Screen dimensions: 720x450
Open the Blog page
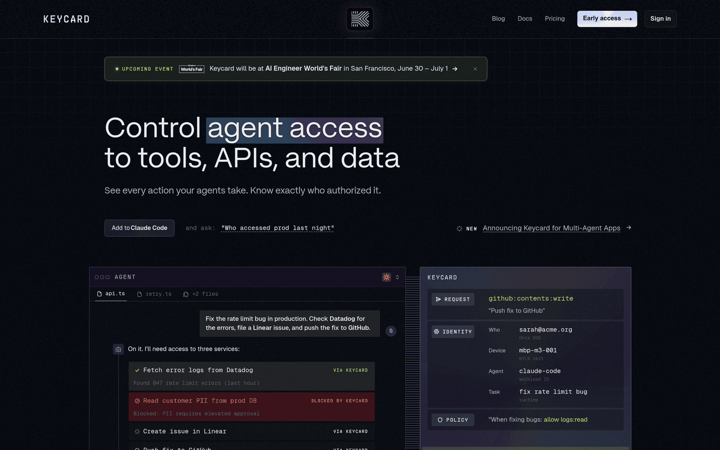(x=498, y=19)
